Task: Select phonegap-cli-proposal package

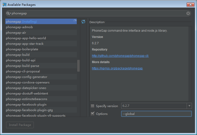Action: click(x=41, y=71)
